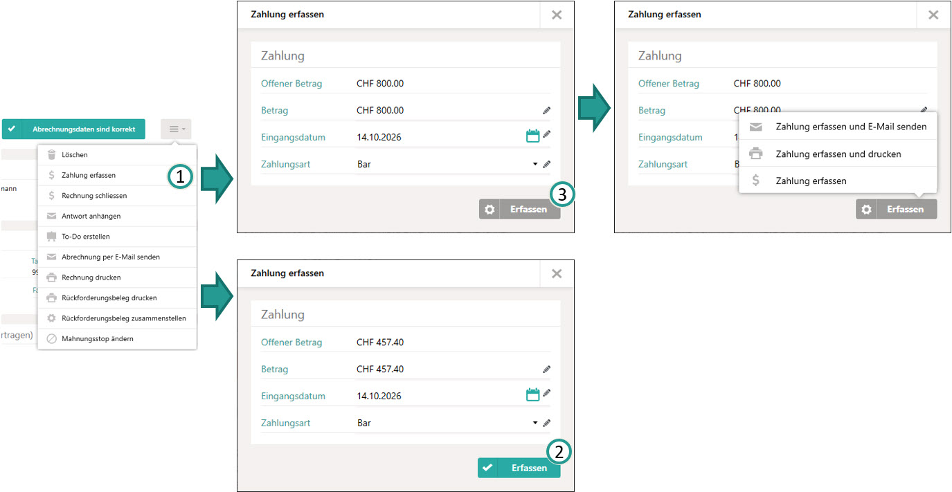The width and height of the screenshot is (952, 492).
Task: Select 'Rückforderungsbeleg drucken' menu entry
Action: pyautogui.click(x=117, y=298)
